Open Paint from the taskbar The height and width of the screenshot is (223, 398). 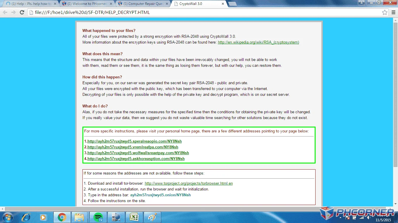pyautogui.click(x=152, y=217)
